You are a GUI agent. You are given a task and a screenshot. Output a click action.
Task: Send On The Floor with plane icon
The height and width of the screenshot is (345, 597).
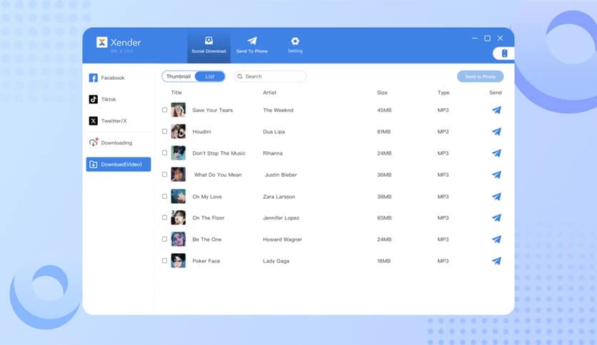pos(496,217)
